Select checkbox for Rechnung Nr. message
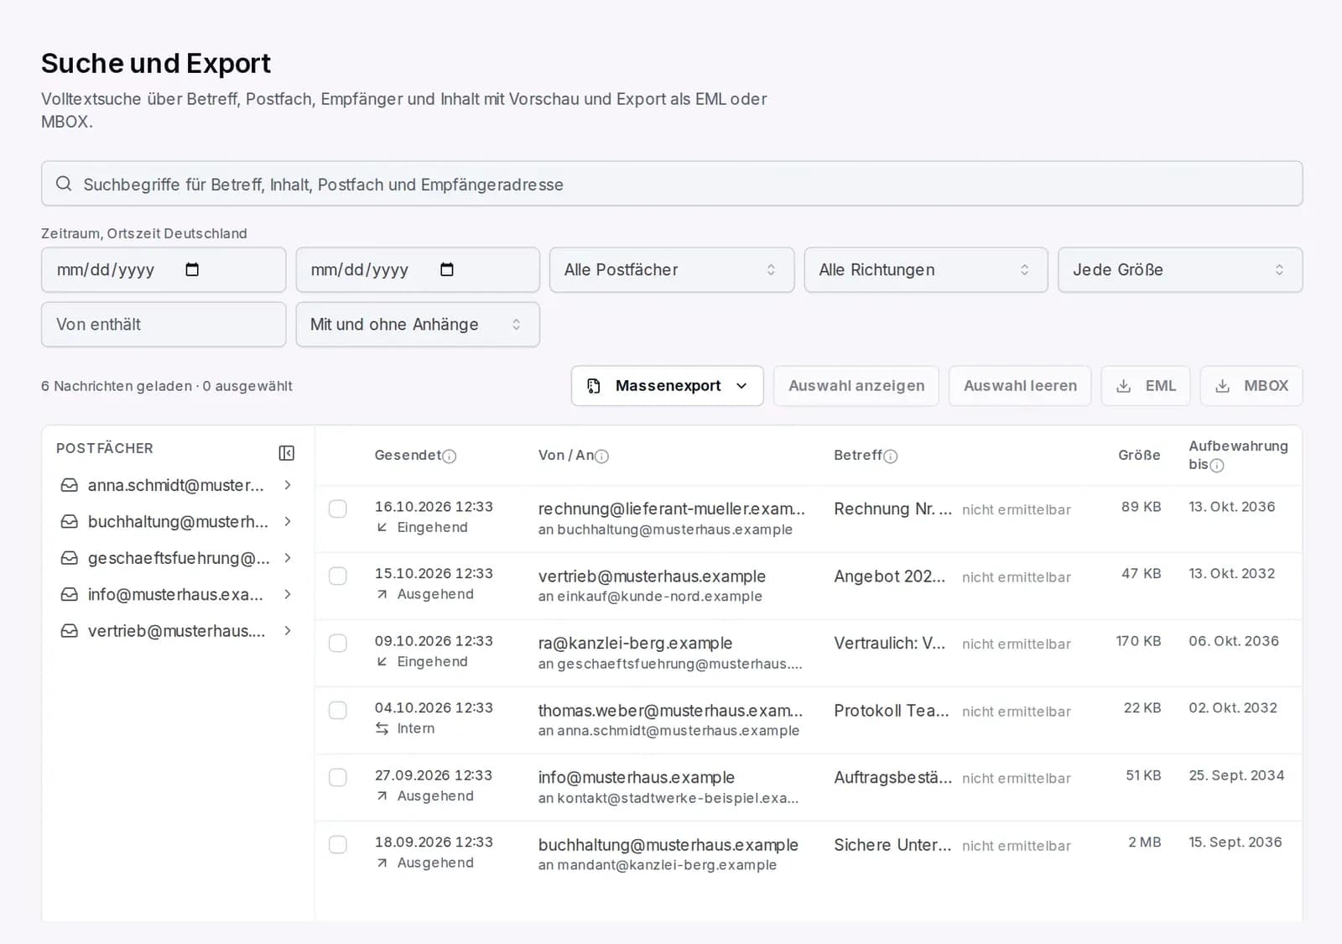The height and width of the screenshot is (944, 1342). (x=338, y=509)
